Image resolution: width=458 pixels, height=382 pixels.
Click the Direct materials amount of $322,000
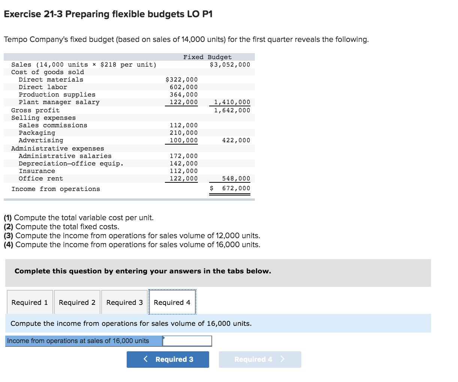(x=182, y=79)
